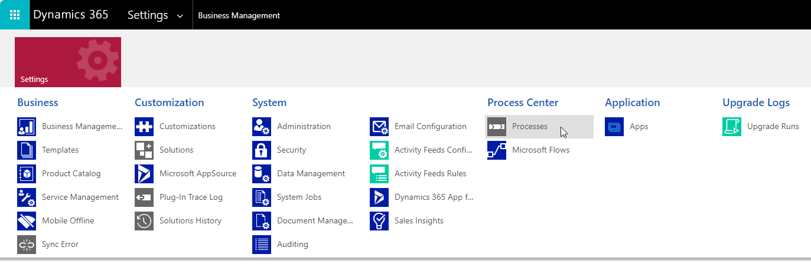The image size is (811, 267).
Task: Click the Auditing list icon
Action: pos(262,245)
